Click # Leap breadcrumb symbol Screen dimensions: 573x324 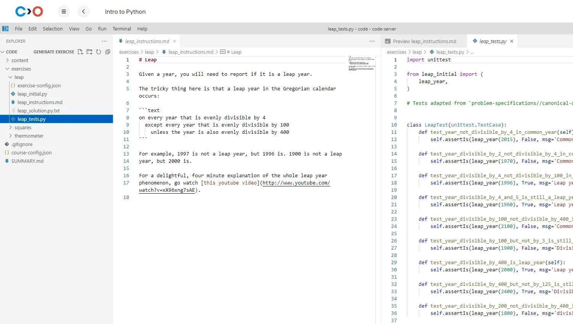point(234,52)
